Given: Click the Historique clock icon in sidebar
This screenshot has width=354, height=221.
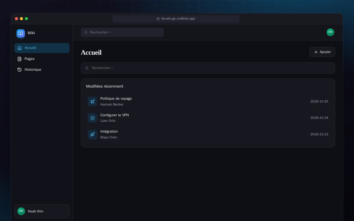Looking at the screenshot, I should (x=19, y=70).
